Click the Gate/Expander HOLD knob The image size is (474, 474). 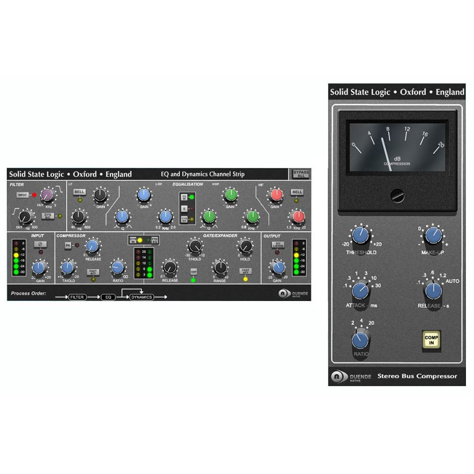[246, 246]
